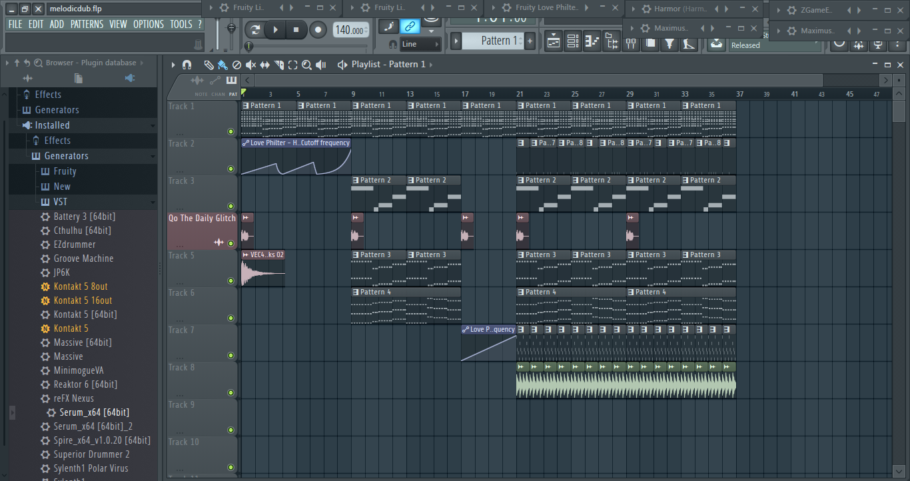Viewport: 910px width, 481px height.
Task: Click the tempo 140.000 field
Action: pyautogui.click(x=350, y=30)
